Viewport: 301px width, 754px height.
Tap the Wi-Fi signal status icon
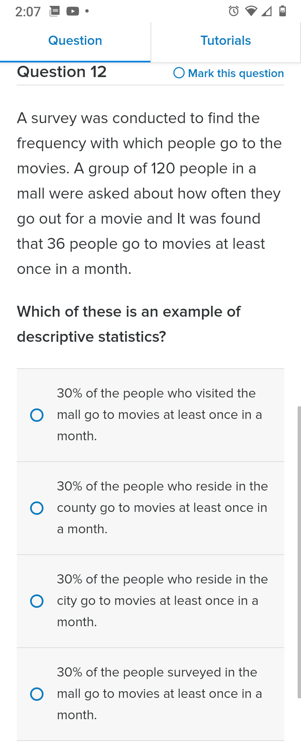coord(251,11)
